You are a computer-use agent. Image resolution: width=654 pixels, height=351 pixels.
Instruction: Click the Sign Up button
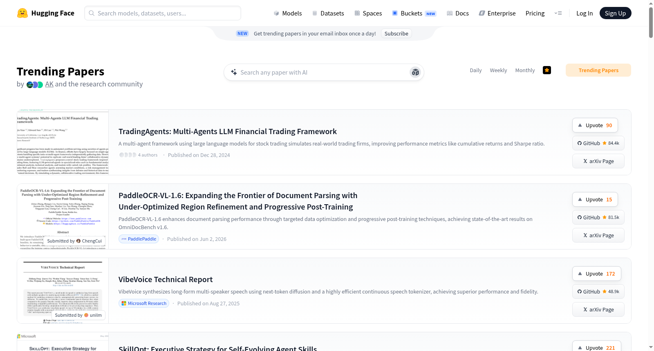click(x=615, y=13)
